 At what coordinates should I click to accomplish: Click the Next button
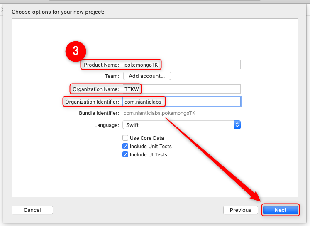tap(281, 210)
